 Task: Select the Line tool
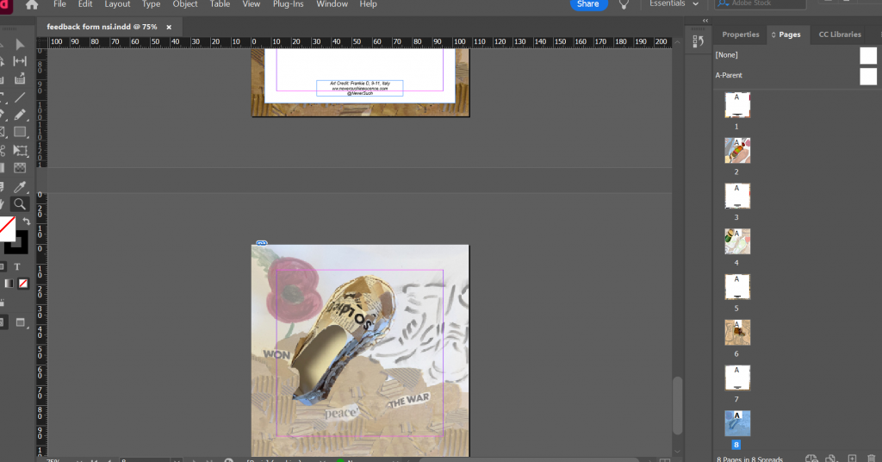(20, 97)
